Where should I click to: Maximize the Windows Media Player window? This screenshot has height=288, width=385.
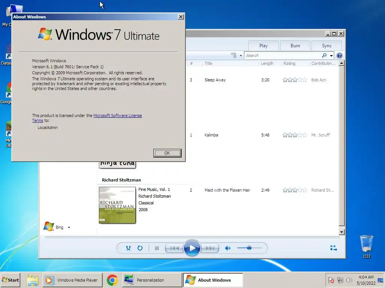point(334,33)
